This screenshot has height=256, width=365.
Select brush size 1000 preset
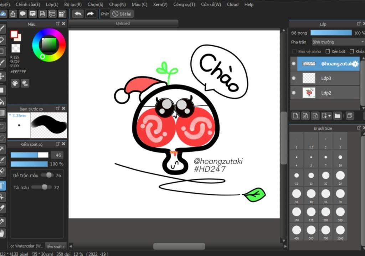(340, 231)
